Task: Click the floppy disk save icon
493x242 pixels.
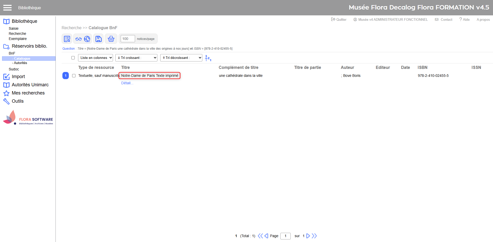Action: click(x=98, y=39)
